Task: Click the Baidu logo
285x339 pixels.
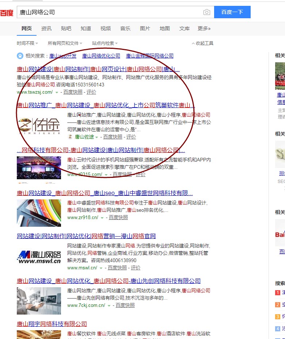Action: click(7, 13)
